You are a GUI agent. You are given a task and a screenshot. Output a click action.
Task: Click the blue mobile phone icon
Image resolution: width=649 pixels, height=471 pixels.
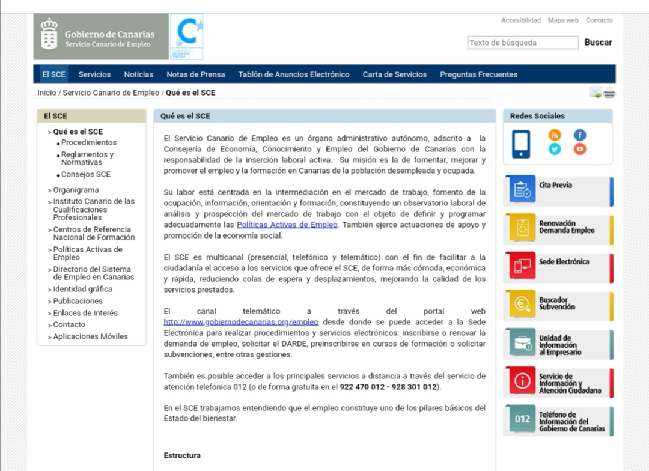coord(521,144)
